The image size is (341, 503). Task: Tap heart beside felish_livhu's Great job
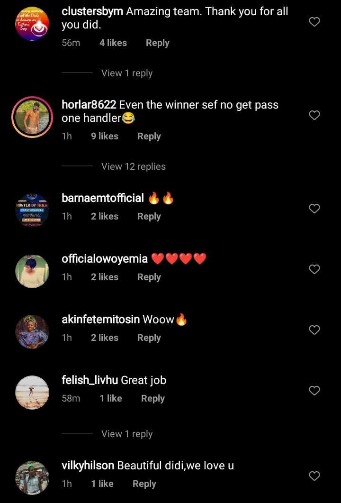(x=314, y=390)
